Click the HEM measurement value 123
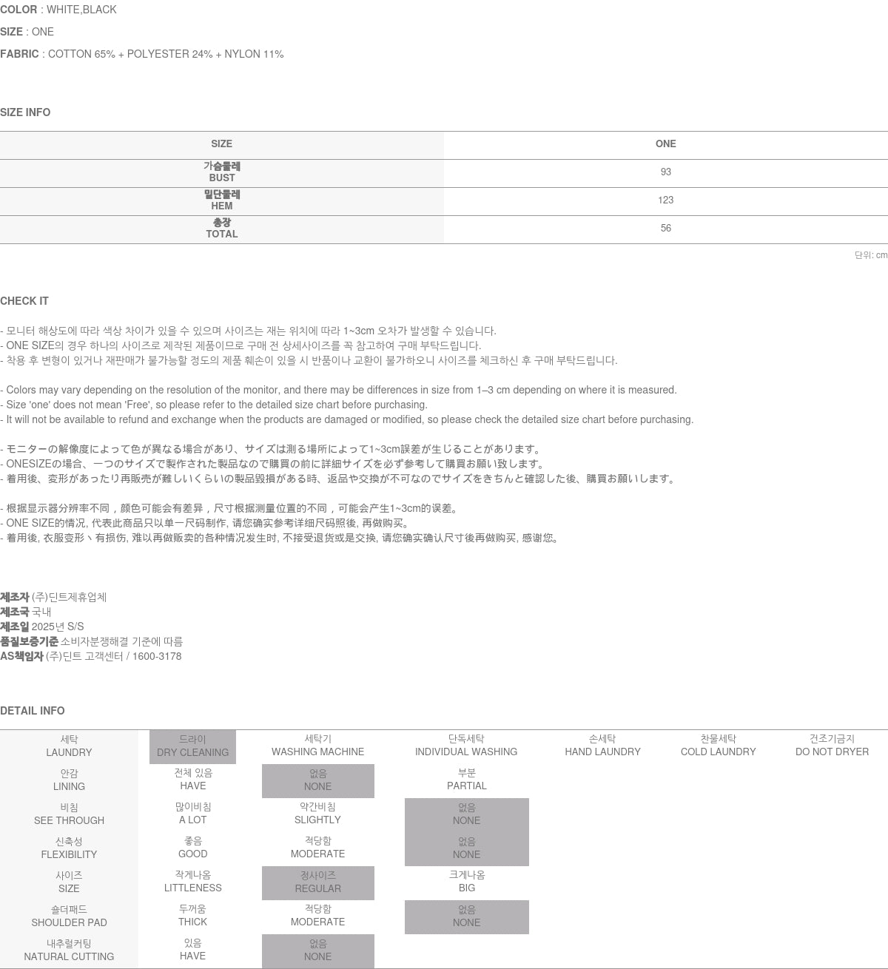The width and height of the screenshot is (888, 969). pos(665,200)
